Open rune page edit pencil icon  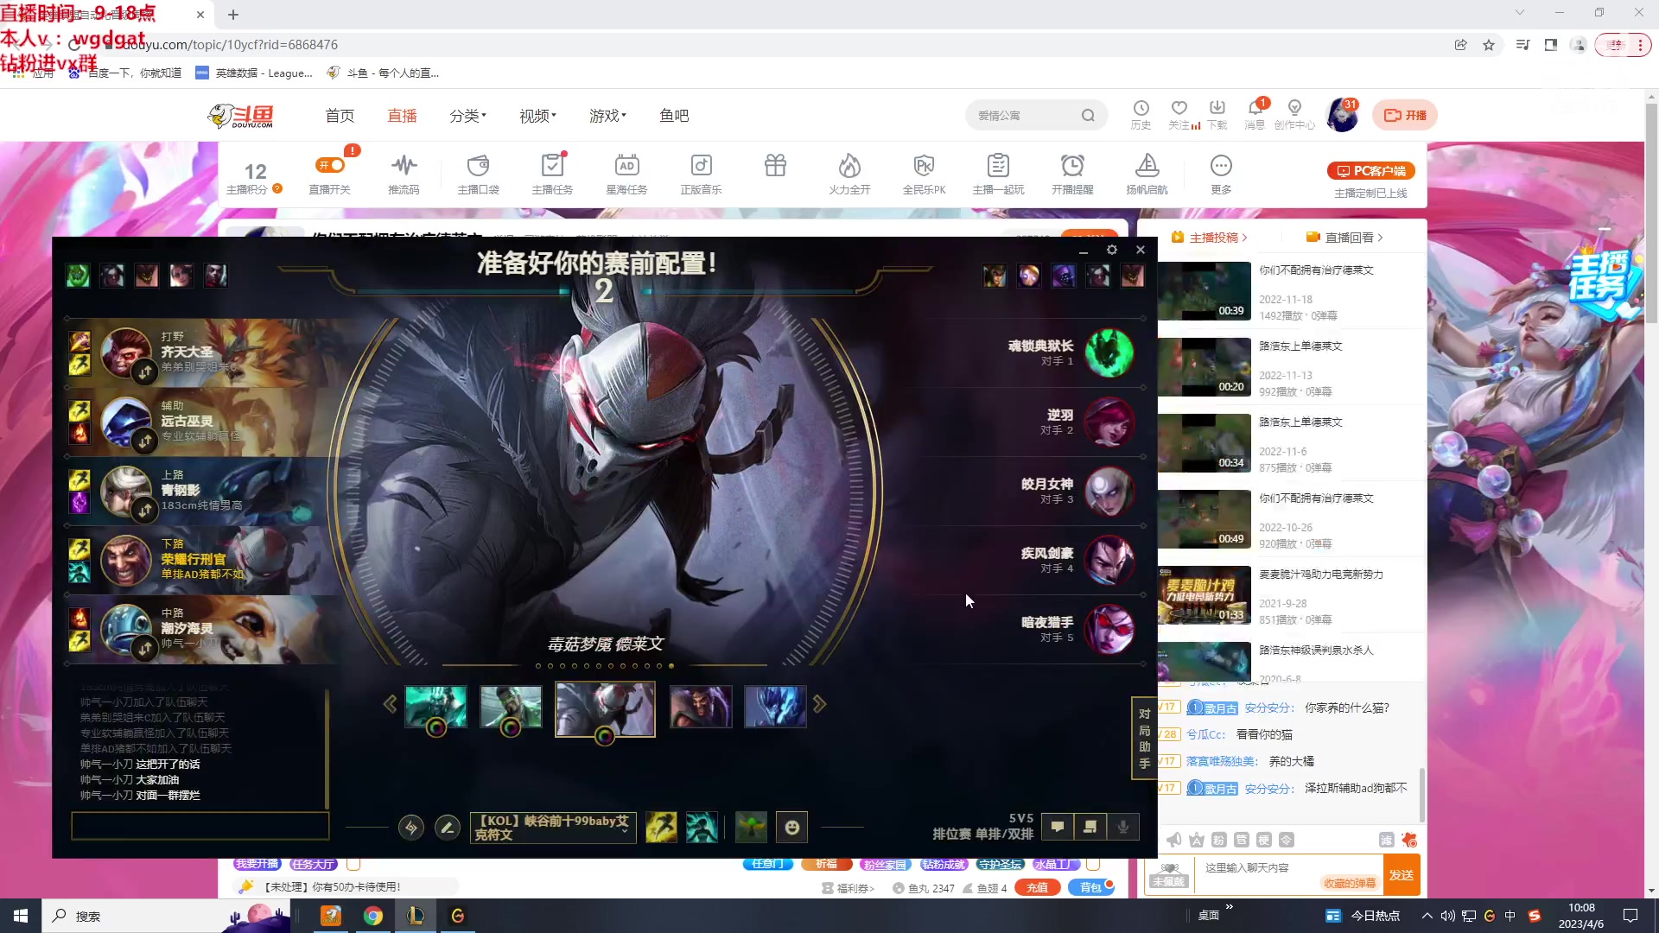tap(447, 828)
